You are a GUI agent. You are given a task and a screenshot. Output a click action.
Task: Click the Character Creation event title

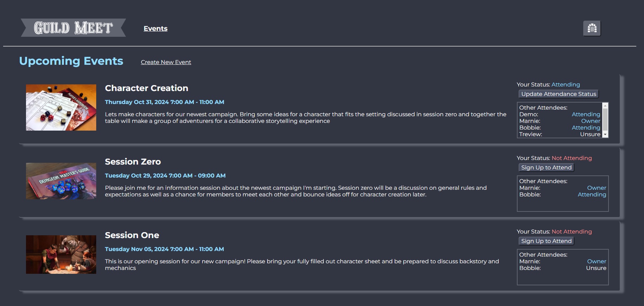tap(146, 88)
